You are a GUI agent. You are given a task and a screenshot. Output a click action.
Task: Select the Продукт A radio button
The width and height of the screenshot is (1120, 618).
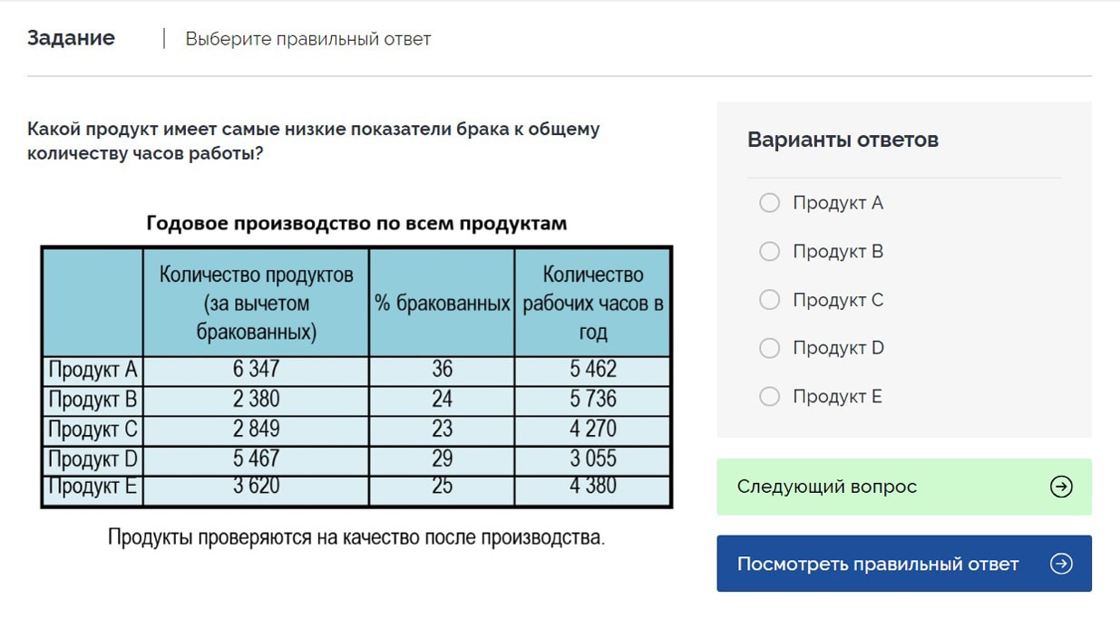point(769,203)
